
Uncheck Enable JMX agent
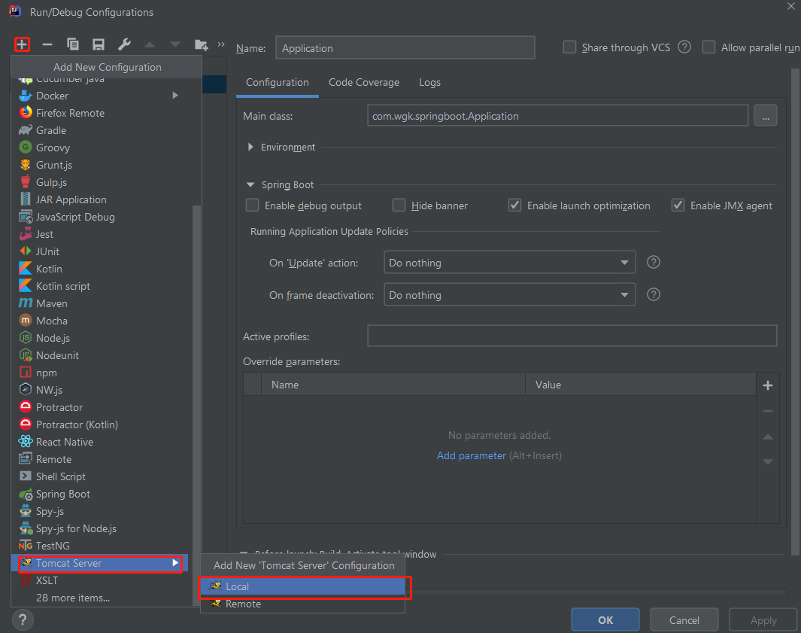coord(678,205)
